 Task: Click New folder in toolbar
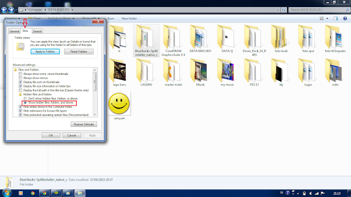(129, 19)
